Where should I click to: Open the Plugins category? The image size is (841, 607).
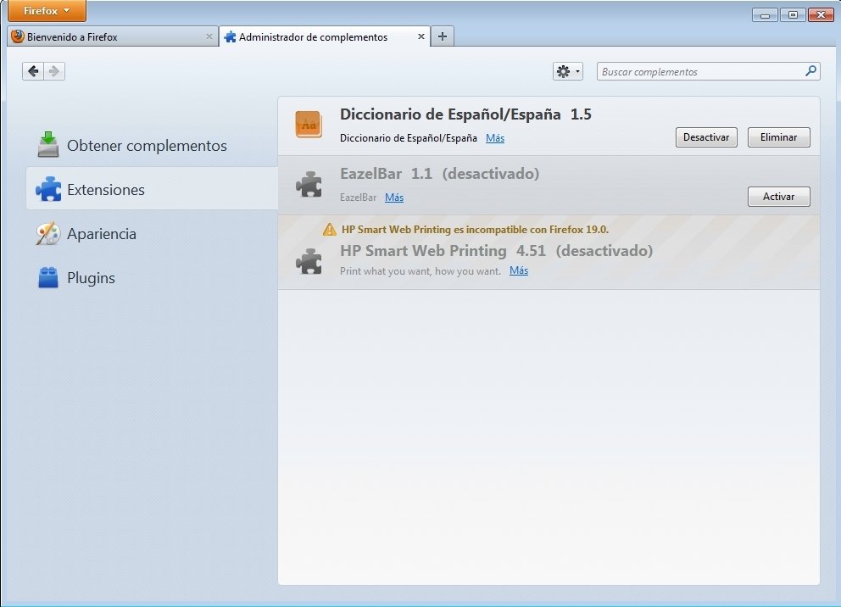point(152,278)
